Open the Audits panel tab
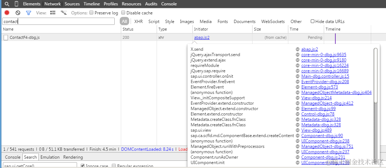 coord(151,4)
